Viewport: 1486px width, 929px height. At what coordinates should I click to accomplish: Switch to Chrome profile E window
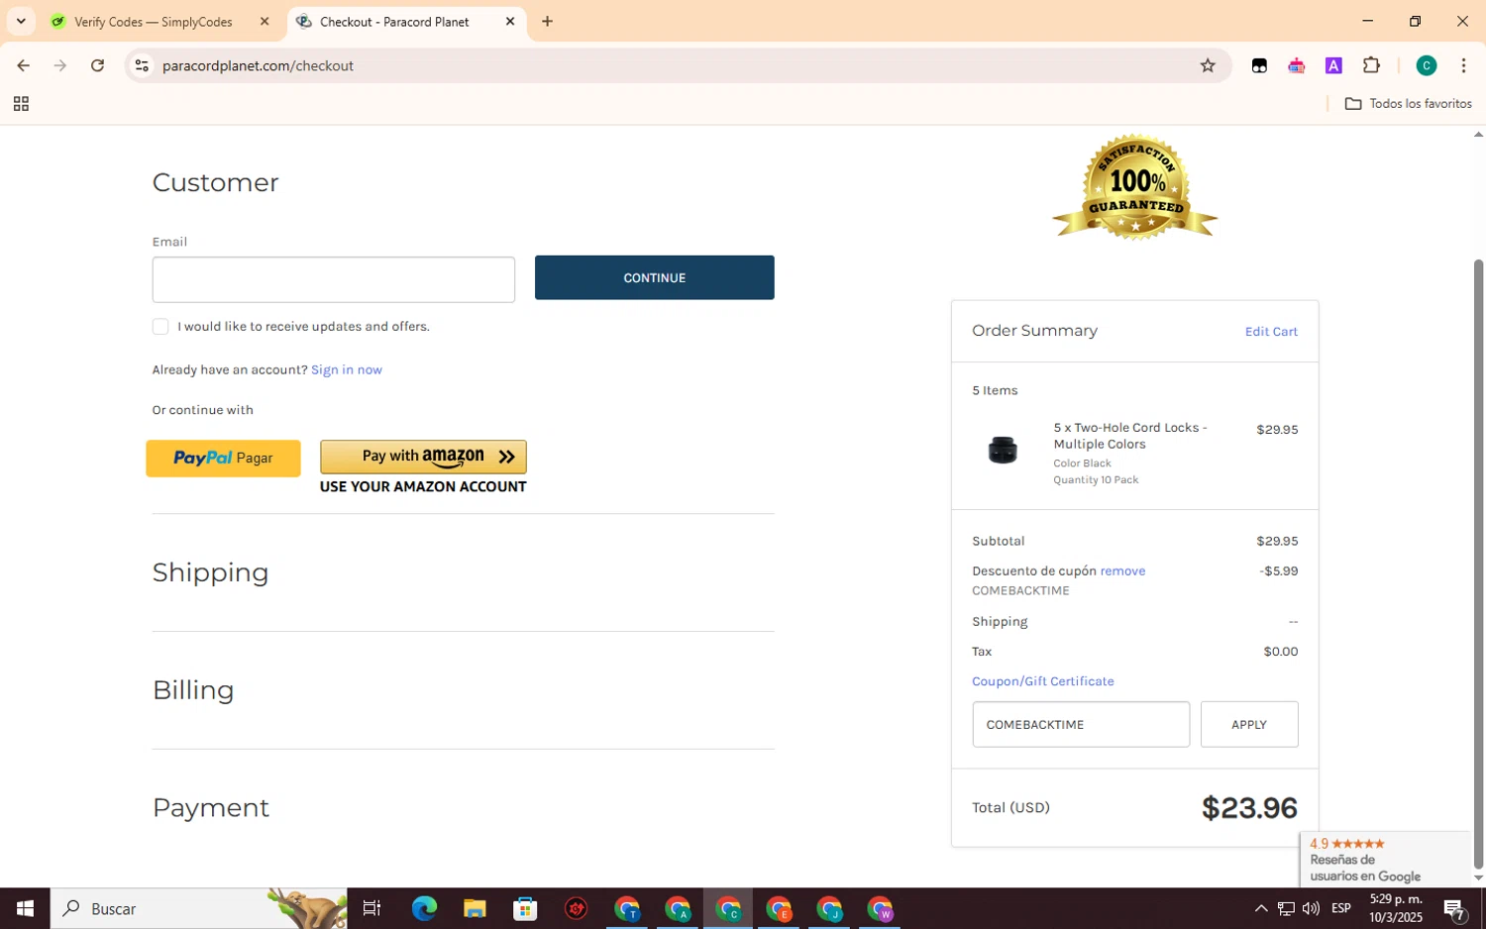[779, 908]
